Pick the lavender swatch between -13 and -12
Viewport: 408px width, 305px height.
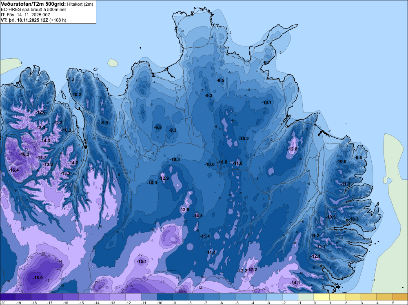click(x=118, y=297)
